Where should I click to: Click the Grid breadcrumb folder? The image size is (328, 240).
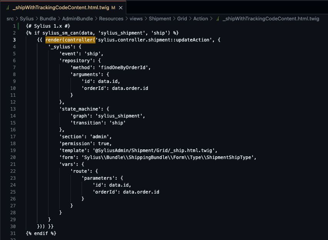tap(182, 18)
